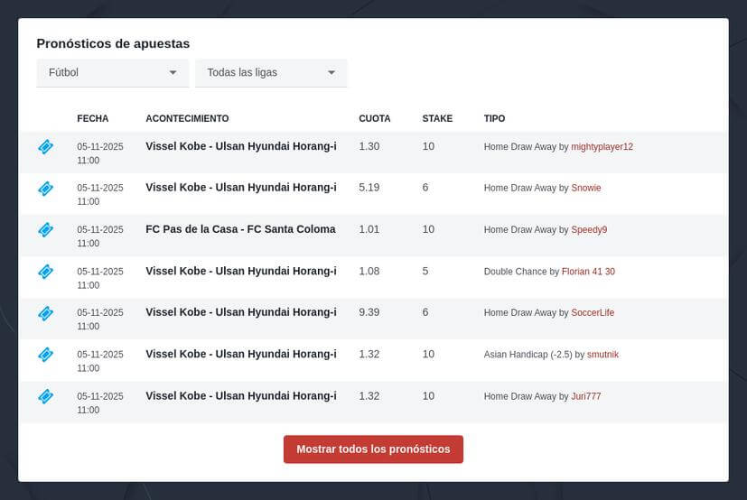Visit Juri777 tipster profile

(585, 396)
